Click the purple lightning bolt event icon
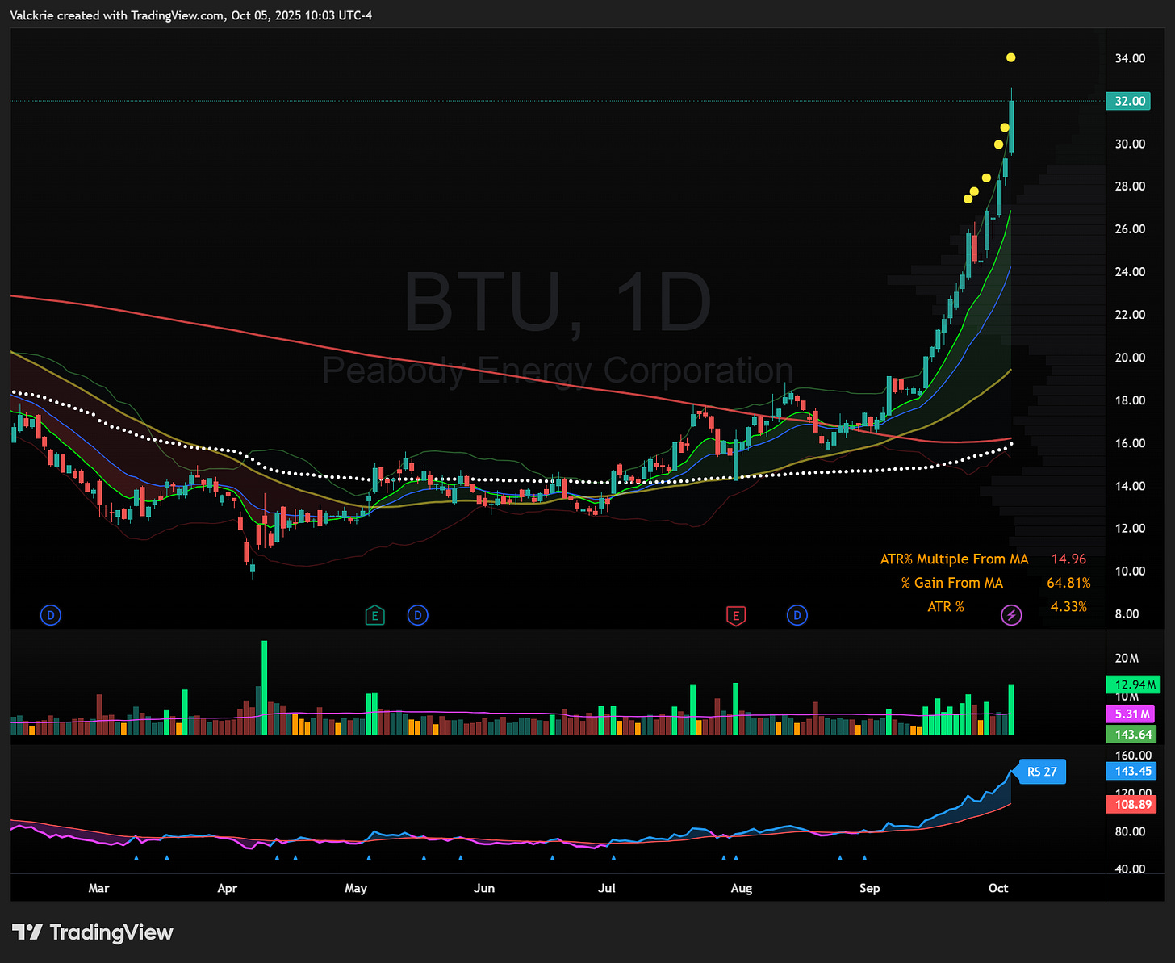 click(1011, 615)
